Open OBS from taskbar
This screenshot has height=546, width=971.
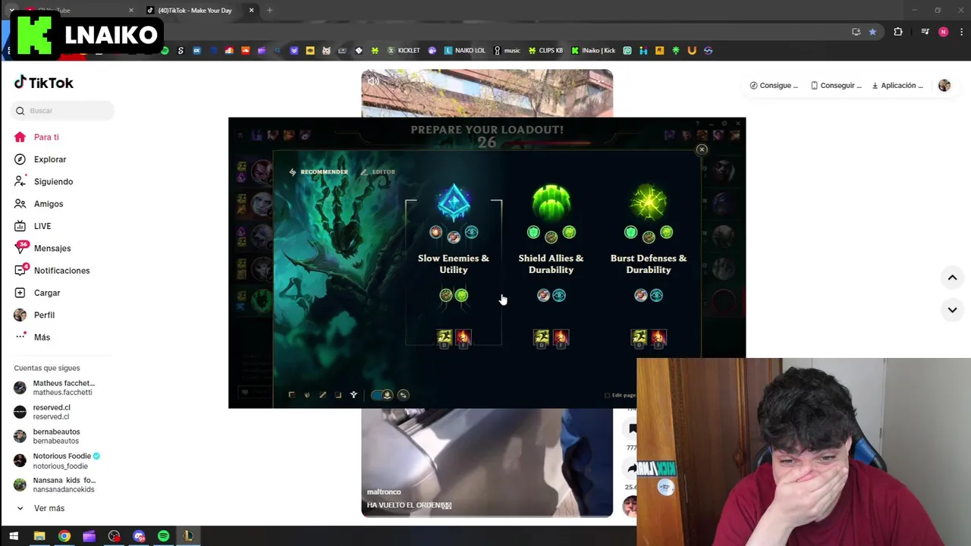114,536
